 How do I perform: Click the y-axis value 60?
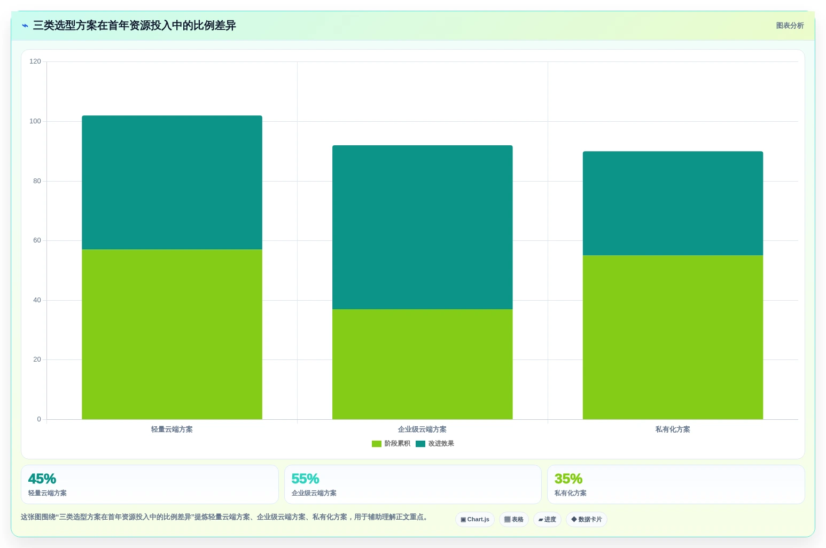coord(37,240)
